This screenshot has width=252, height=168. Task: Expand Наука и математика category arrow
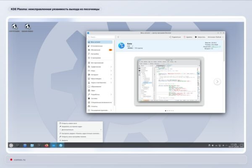coord(111,83)
